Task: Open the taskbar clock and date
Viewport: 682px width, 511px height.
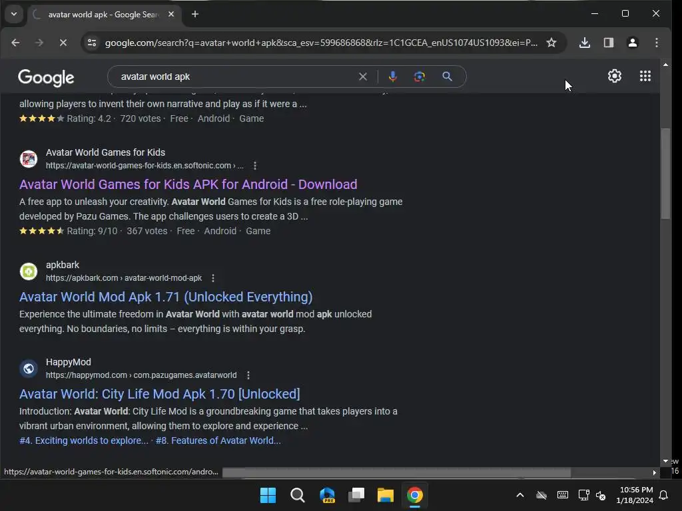Action: 635,495
